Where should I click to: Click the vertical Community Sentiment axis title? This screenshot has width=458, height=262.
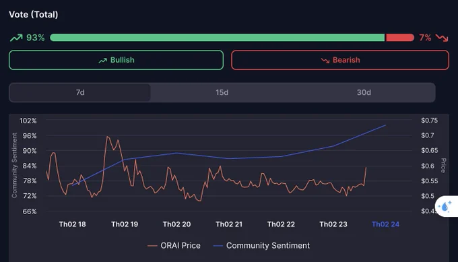(14, 165)
